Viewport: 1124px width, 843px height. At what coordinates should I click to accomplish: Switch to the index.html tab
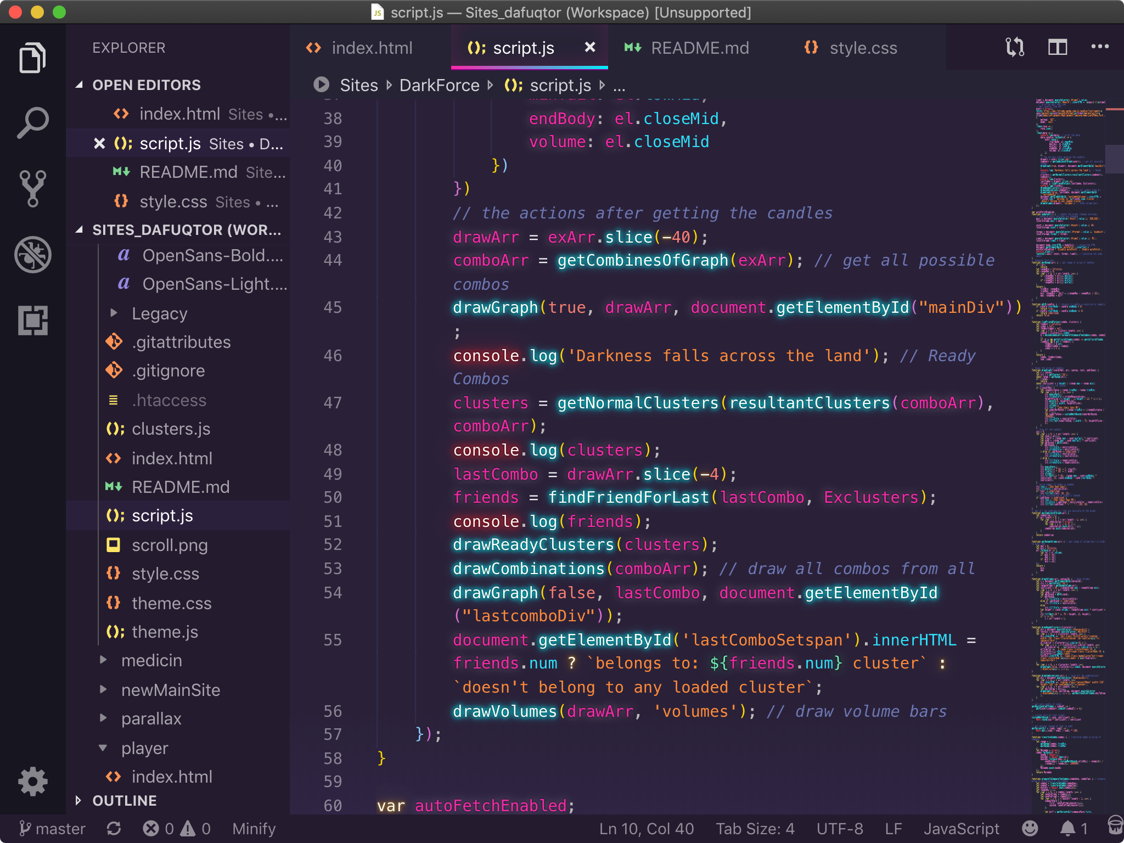pyautogui.click(x=370, y=48)
